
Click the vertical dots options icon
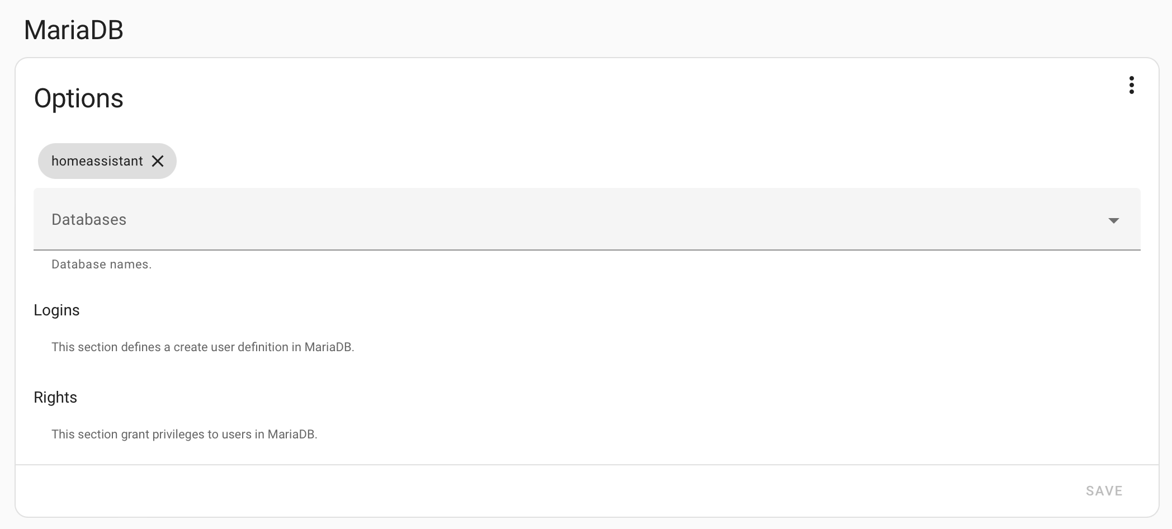[x=1132, y=85]
